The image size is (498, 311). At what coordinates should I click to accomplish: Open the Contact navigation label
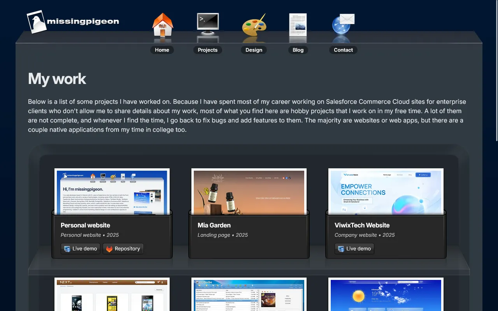tap(343, 50)
